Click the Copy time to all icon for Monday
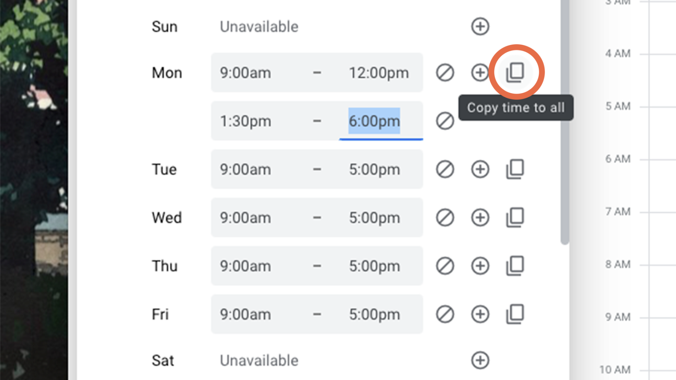 click(x=515, y=72)
